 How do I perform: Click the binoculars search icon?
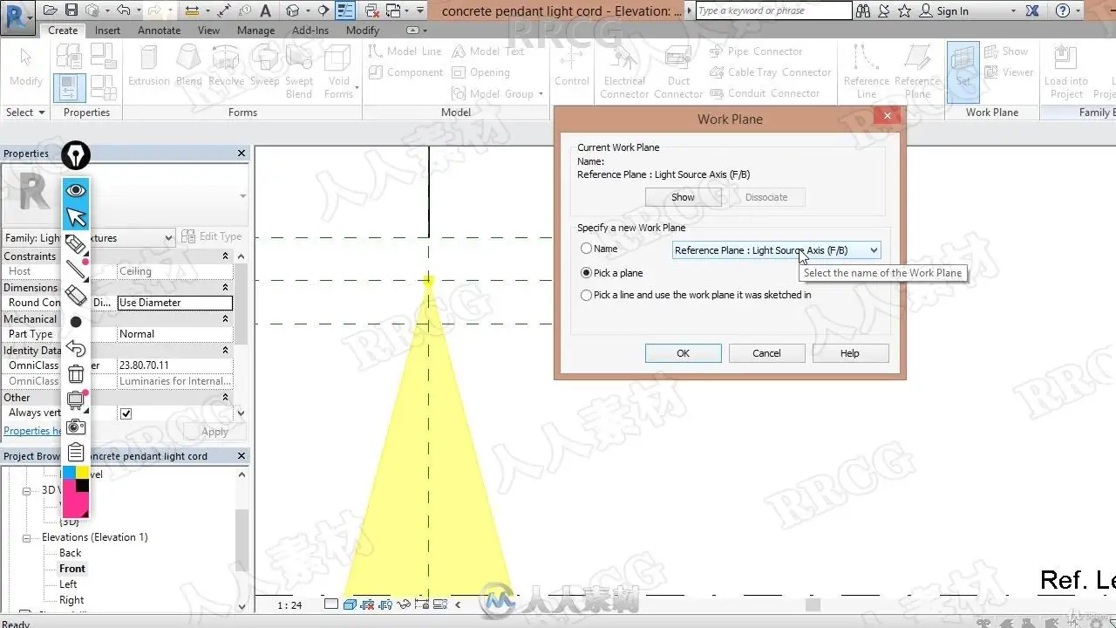point(863,10)
